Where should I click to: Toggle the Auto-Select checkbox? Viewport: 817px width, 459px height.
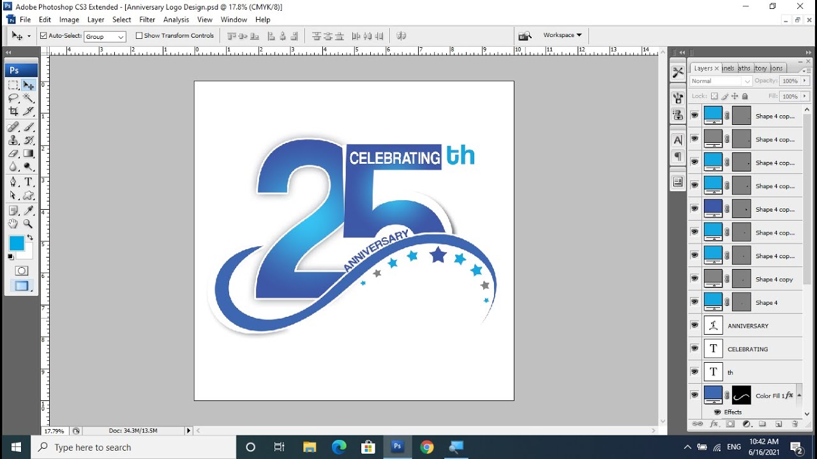(x=43, y=36)
